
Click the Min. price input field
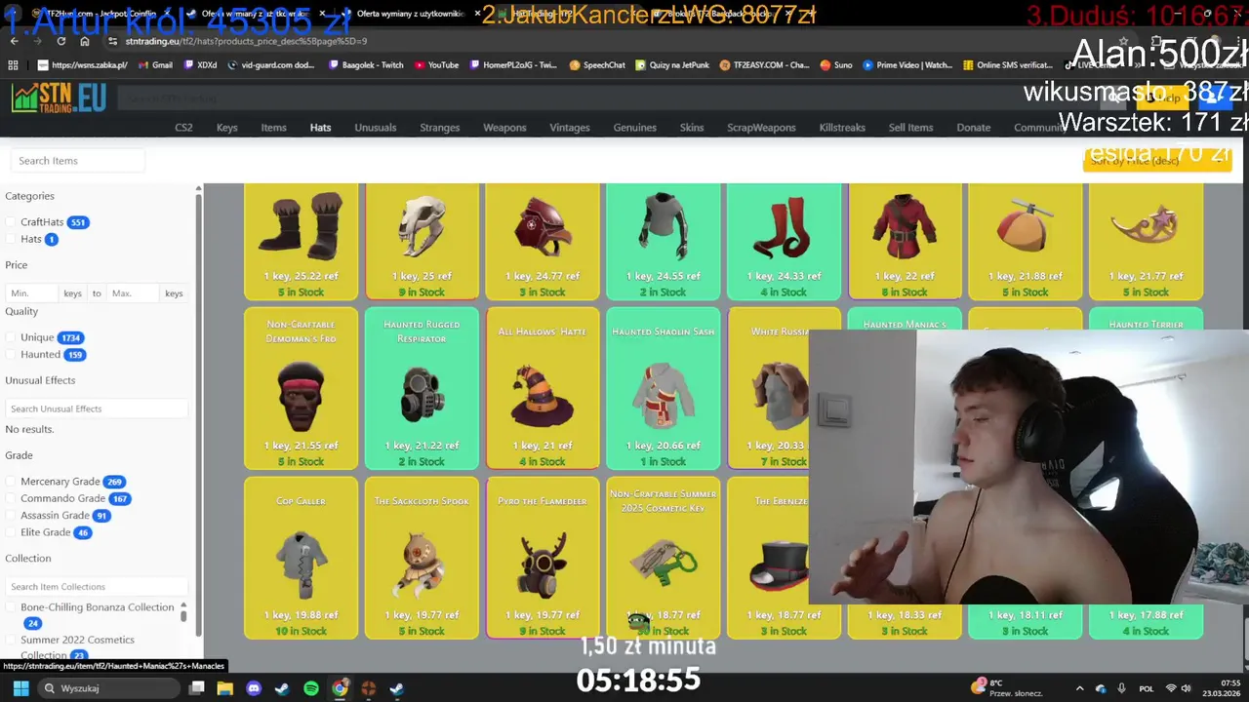coord(32,293)
